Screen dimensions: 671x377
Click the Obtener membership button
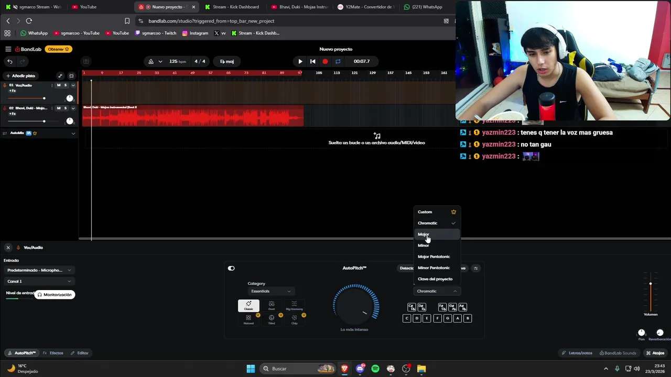[x=58, y=49]
